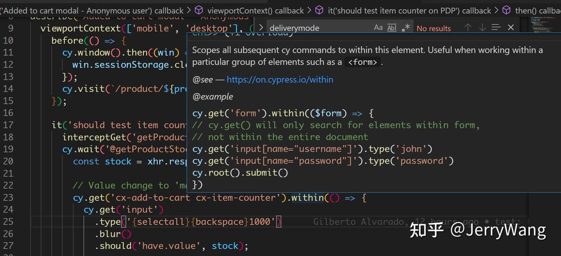Open 'viewportContext() callback' breadcrumb

256,11
